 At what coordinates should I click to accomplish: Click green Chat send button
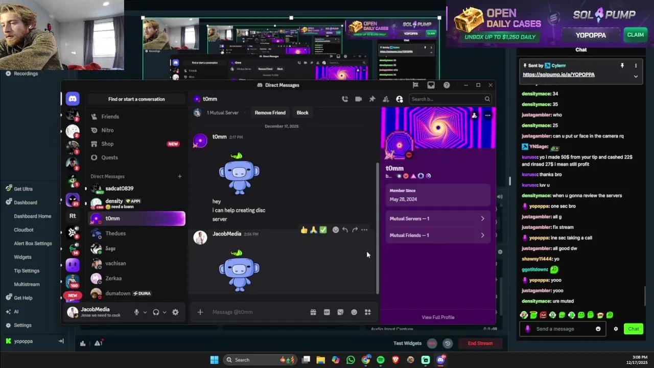tap(633, 329)
